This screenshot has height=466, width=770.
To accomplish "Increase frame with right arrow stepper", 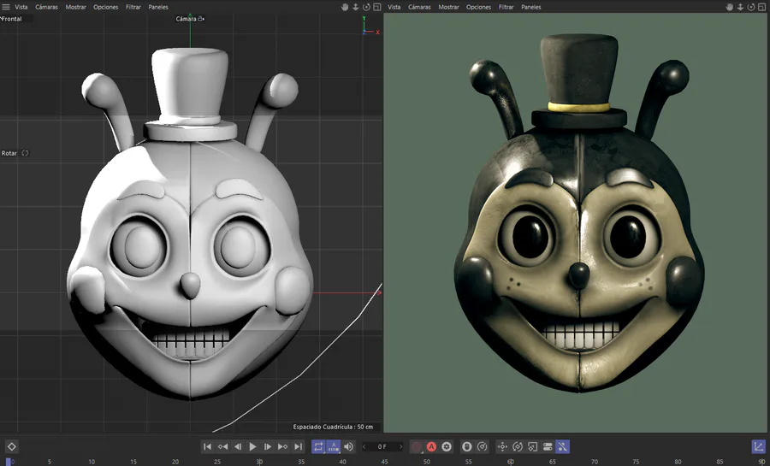I will 400,446.
